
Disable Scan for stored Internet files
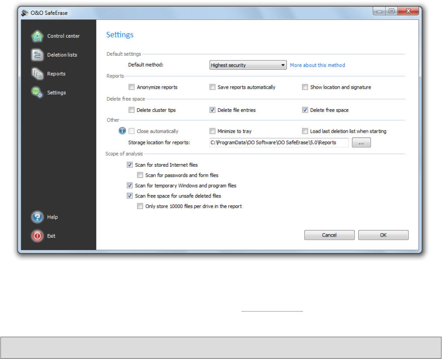point(129,164)
